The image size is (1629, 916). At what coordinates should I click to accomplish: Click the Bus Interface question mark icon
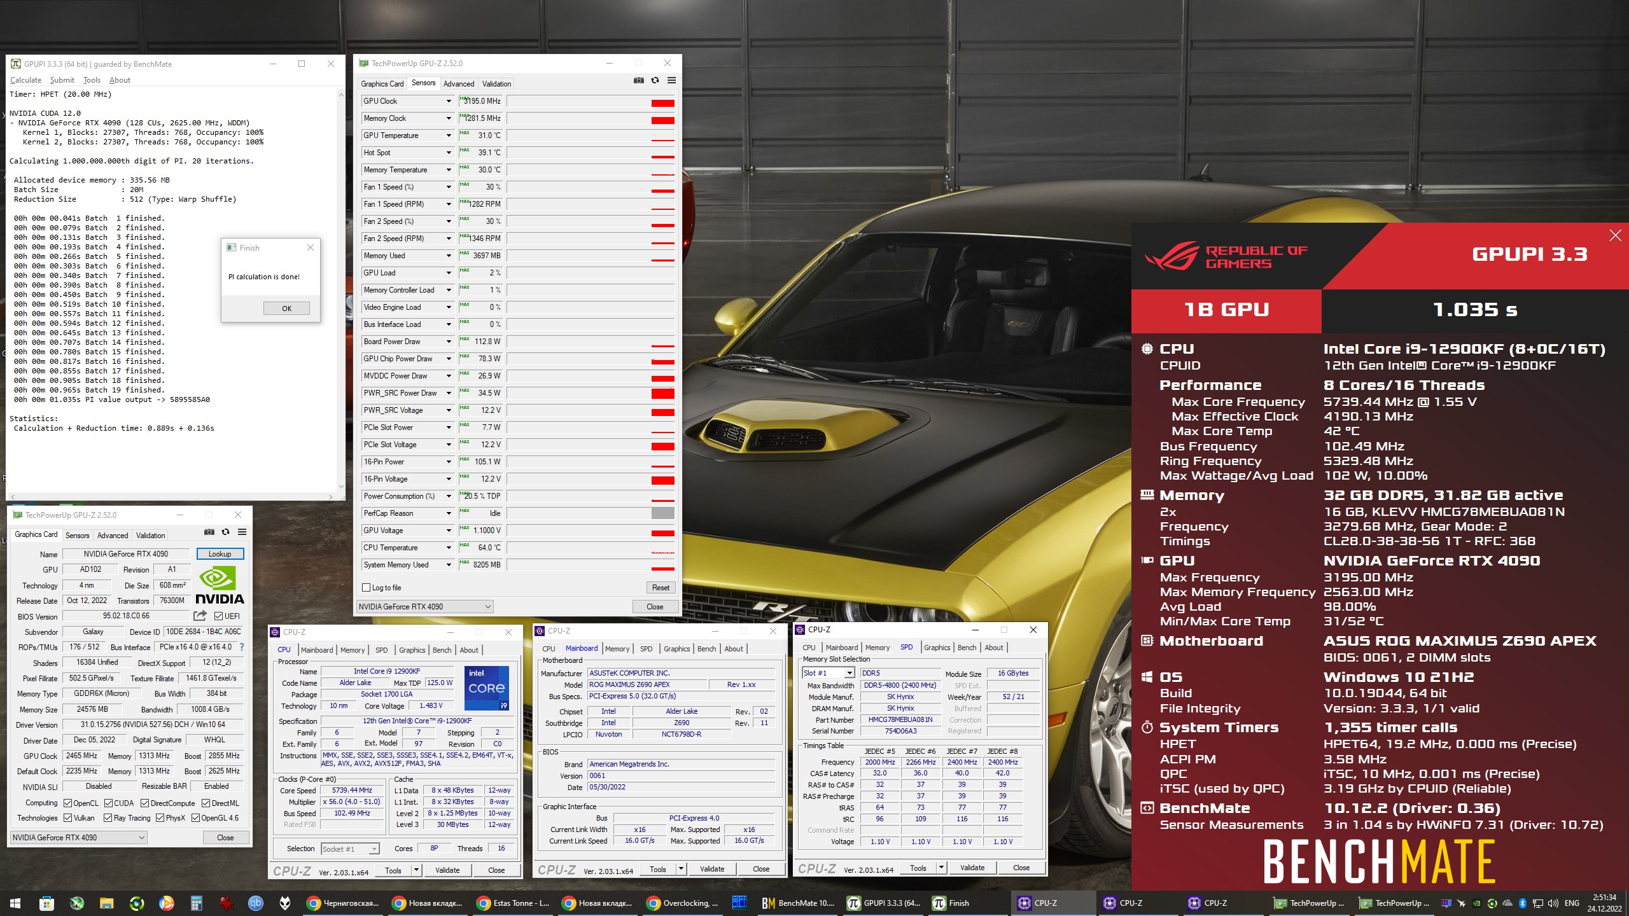(x=242, y=647)
